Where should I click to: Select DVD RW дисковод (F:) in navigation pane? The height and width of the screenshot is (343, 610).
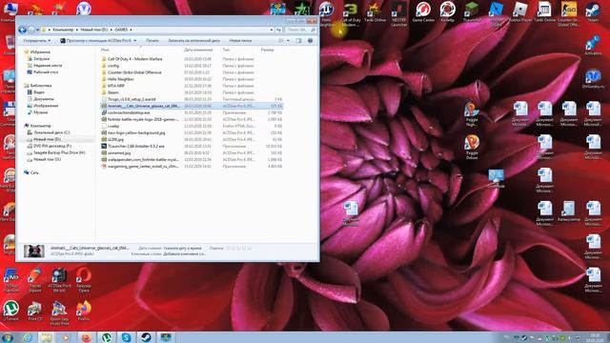(x=52, y=146)
